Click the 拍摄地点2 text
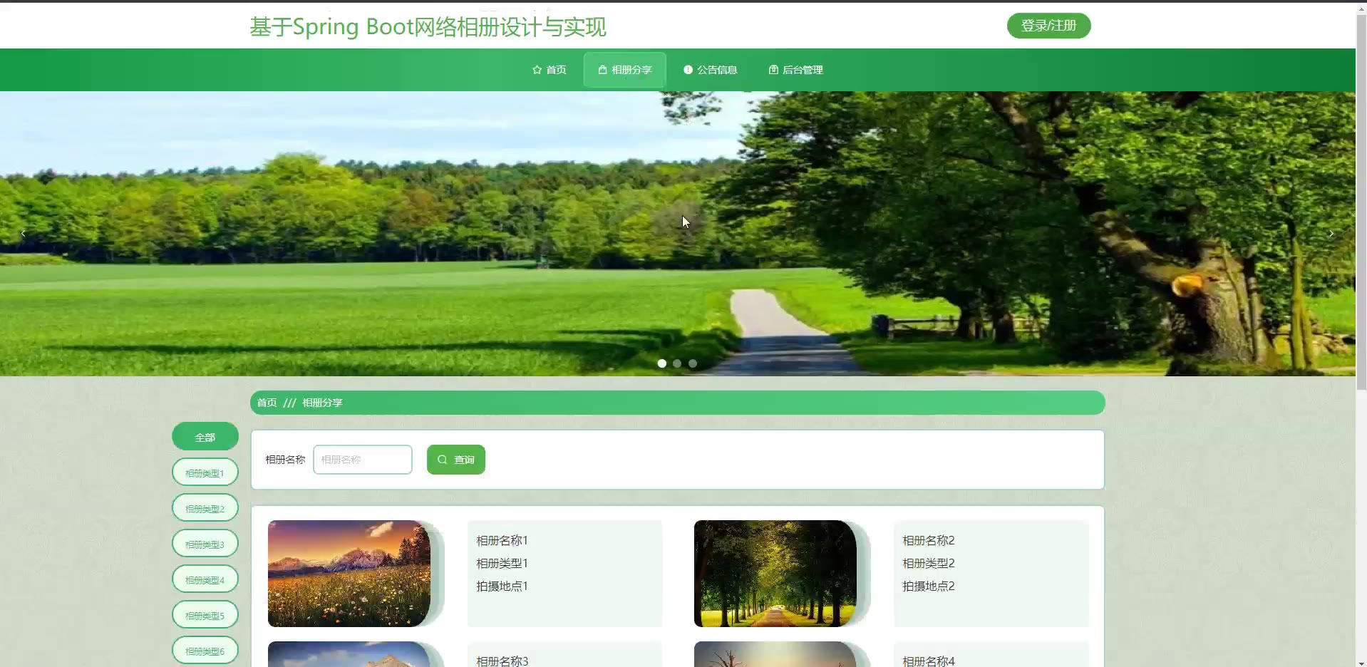Screen dimensions: 1367x667 pos(929,586)
